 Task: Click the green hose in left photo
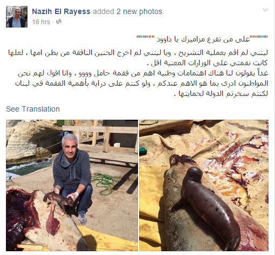coord(104,183)
